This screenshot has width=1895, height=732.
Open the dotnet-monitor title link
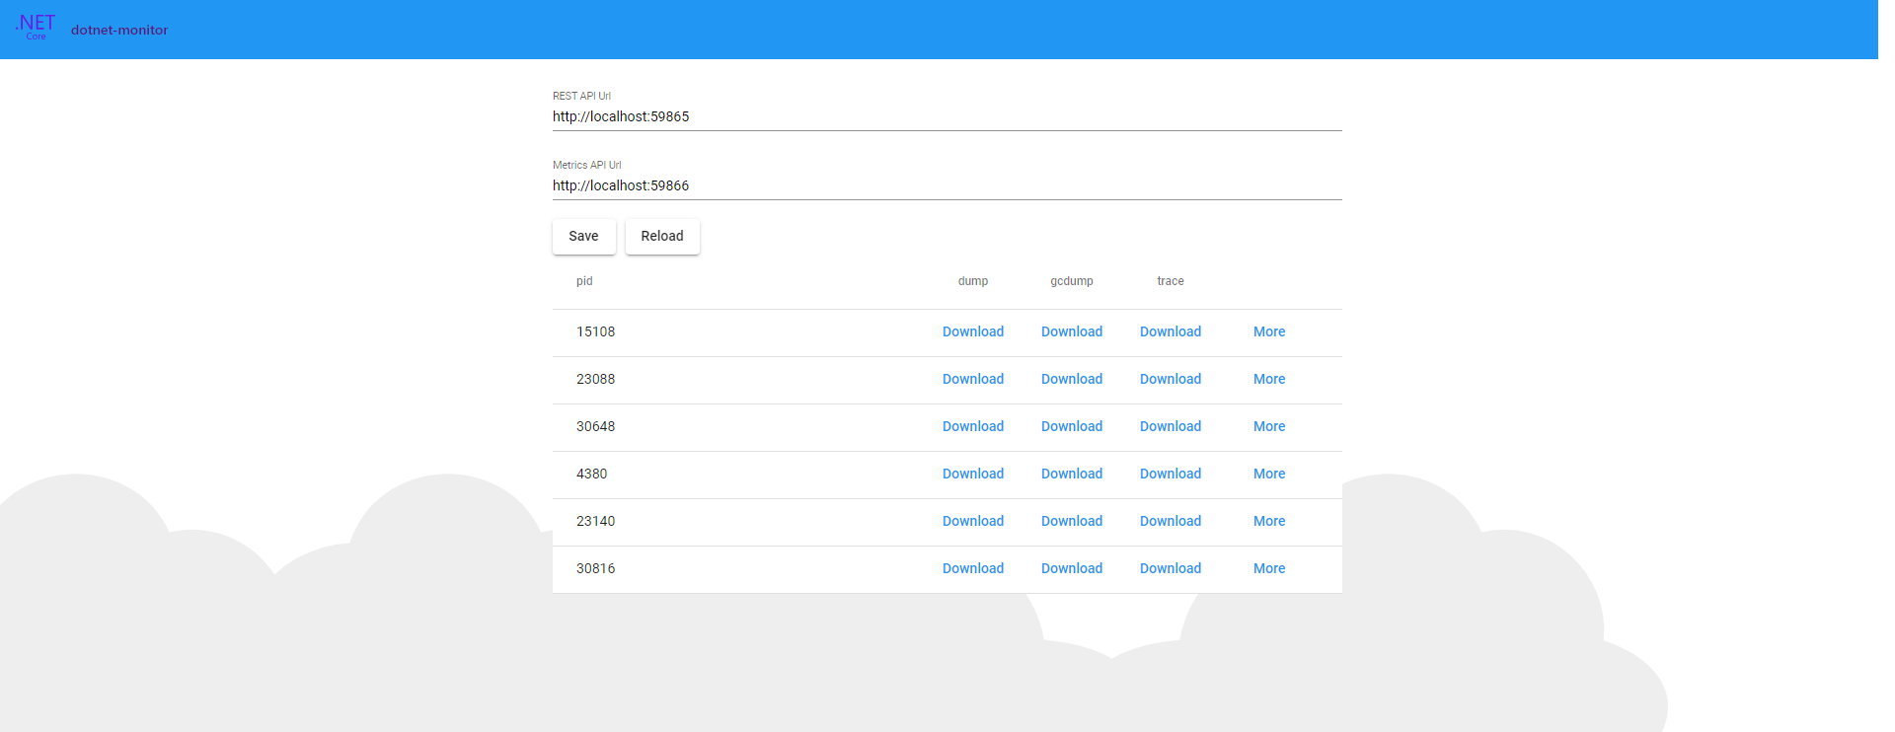(119, 31)
